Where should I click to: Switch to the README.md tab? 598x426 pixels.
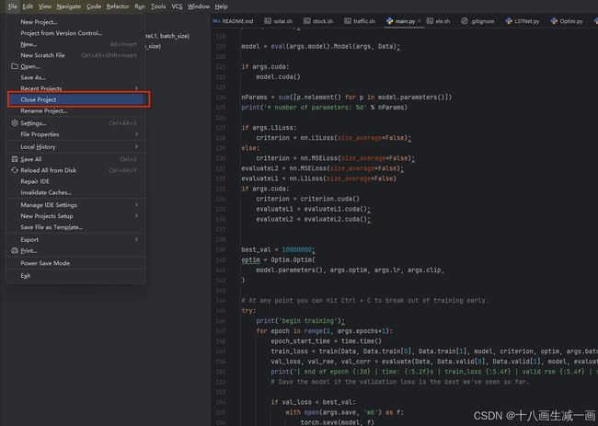(x=234, y=21)
